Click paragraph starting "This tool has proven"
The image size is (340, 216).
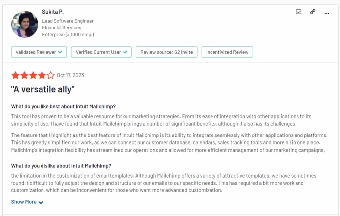pyautogui.click(x=161, y=120)
